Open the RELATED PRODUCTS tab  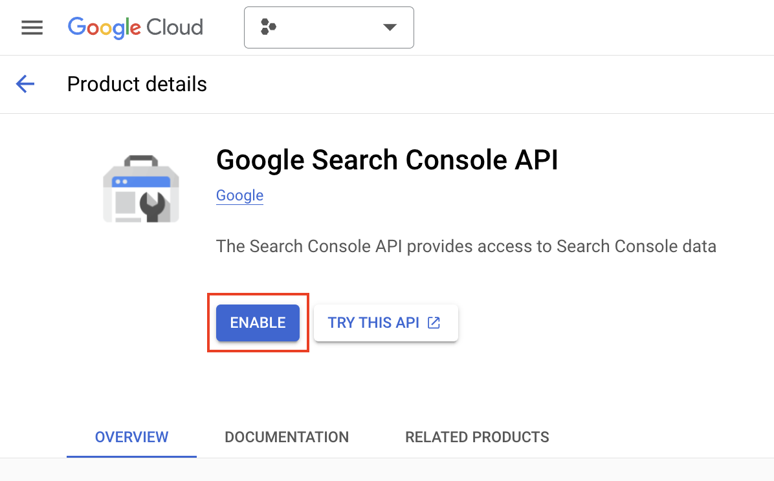click(x=477, y=437)
